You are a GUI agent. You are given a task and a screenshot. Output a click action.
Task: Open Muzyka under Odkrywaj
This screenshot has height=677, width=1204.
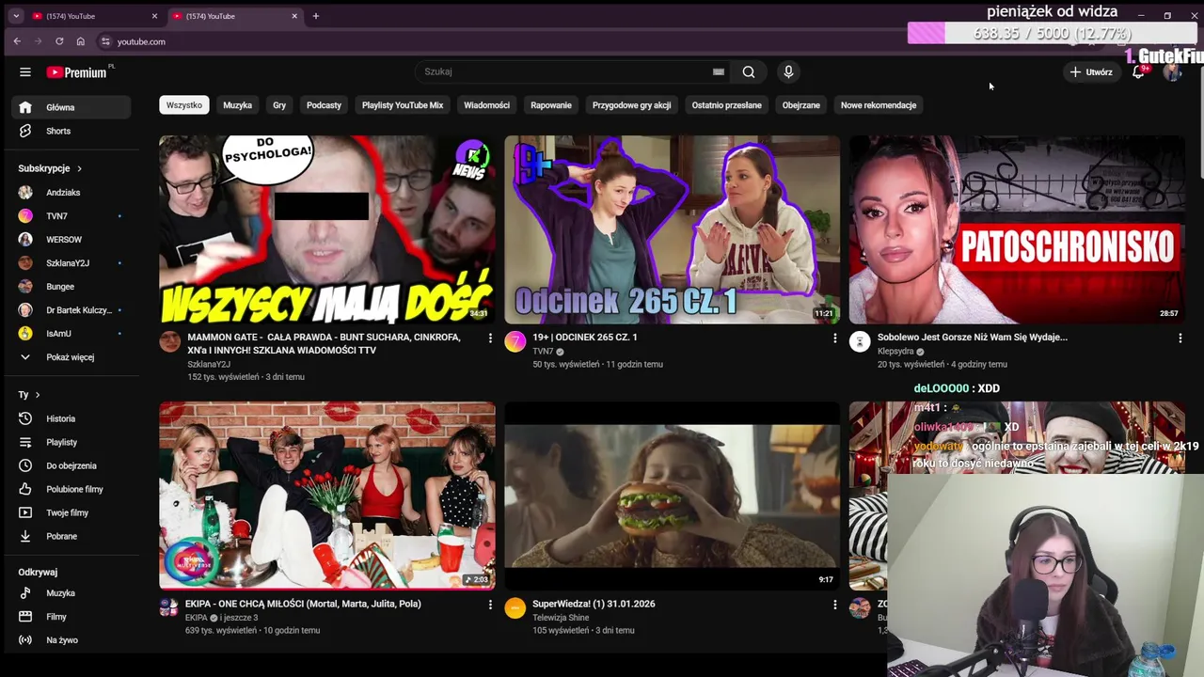click(x=73, y=593)
